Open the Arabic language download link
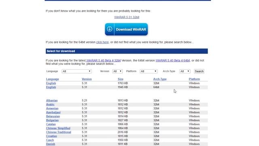 tap(50, 105)
